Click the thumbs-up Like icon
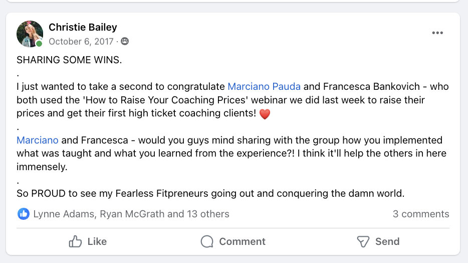The height and width of the screenshot is (263, 468). pos(76,241)
